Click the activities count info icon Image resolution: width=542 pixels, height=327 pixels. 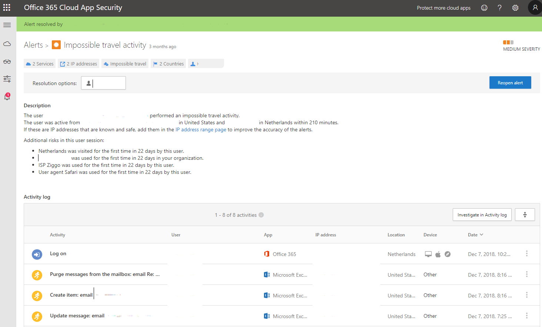(x=261, y=215)
